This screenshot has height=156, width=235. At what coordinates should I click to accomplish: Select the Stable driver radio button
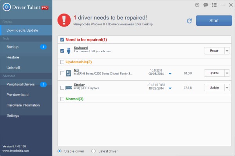tap(60, 151)
